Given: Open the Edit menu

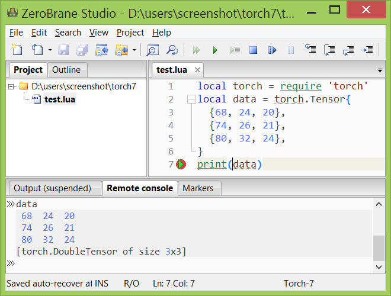Looking at the screenshot, I should [39, 33].
